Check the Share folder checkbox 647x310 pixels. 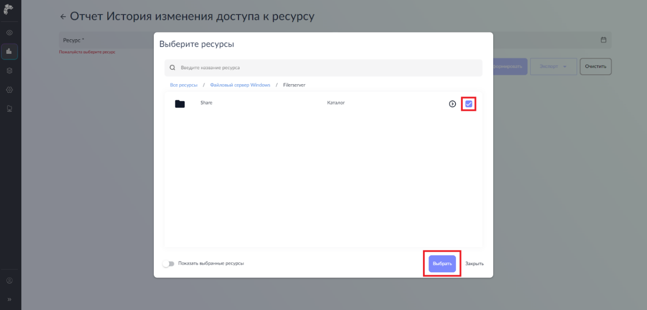click(469, 104)
